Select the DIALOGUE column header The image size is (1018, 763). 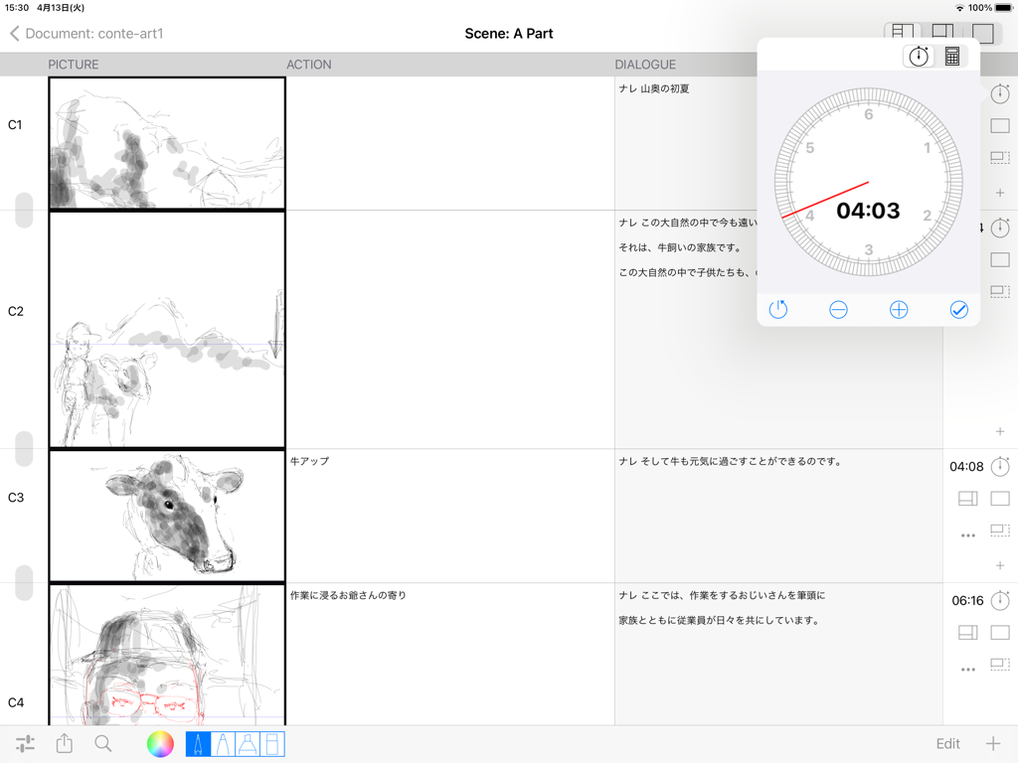(647, 64)
